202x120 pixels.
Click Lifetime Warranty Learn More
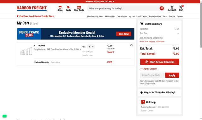[56, 62]
